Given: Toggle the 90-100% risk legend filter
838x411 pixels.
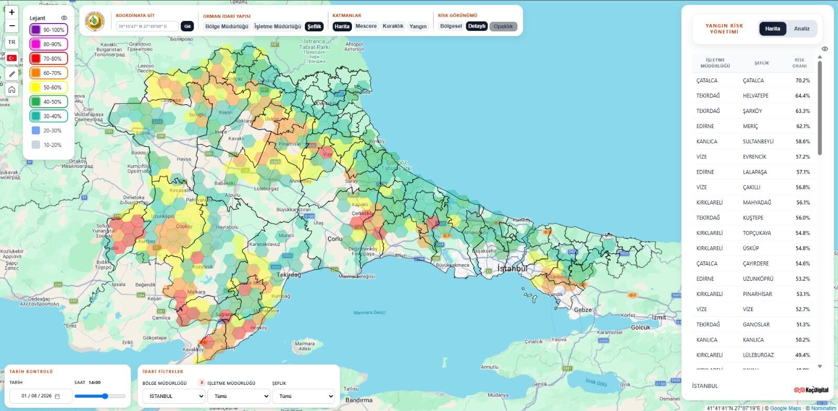Looking at the screenshot, I should (x=49, y=30).
